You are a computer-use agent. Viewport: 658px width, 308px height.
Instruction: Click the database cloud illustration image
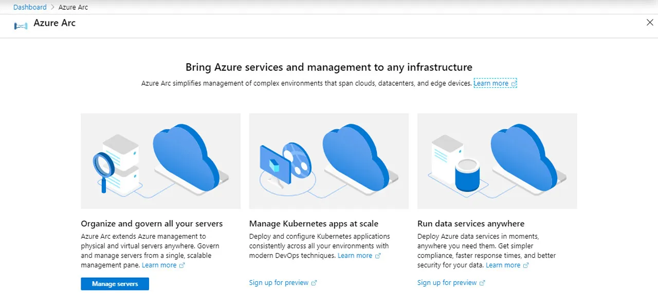coord(497,161)
